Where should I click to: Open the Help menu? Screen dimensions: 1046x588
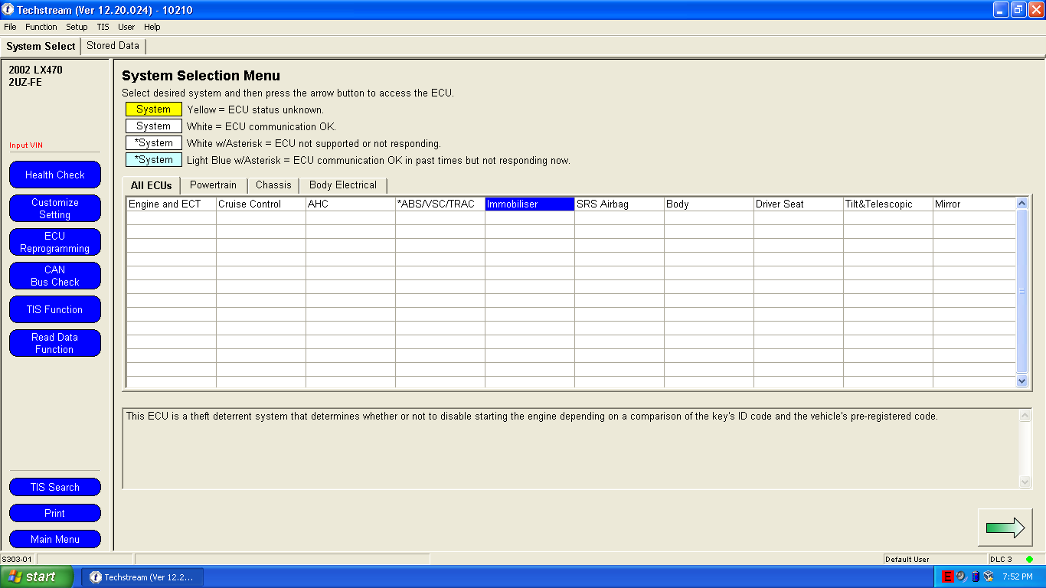click(152, 27)
